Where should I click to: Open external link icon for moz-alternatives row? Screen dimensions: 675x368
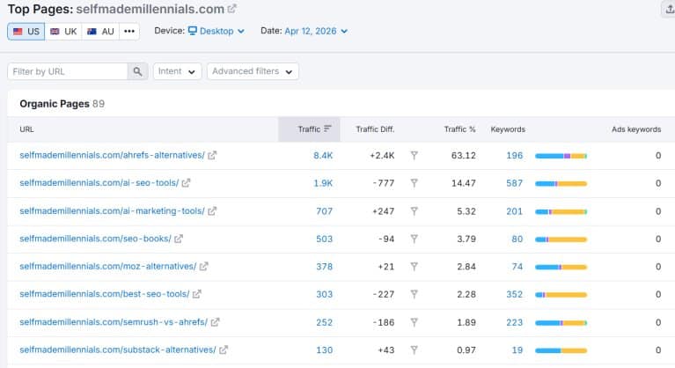204,267
